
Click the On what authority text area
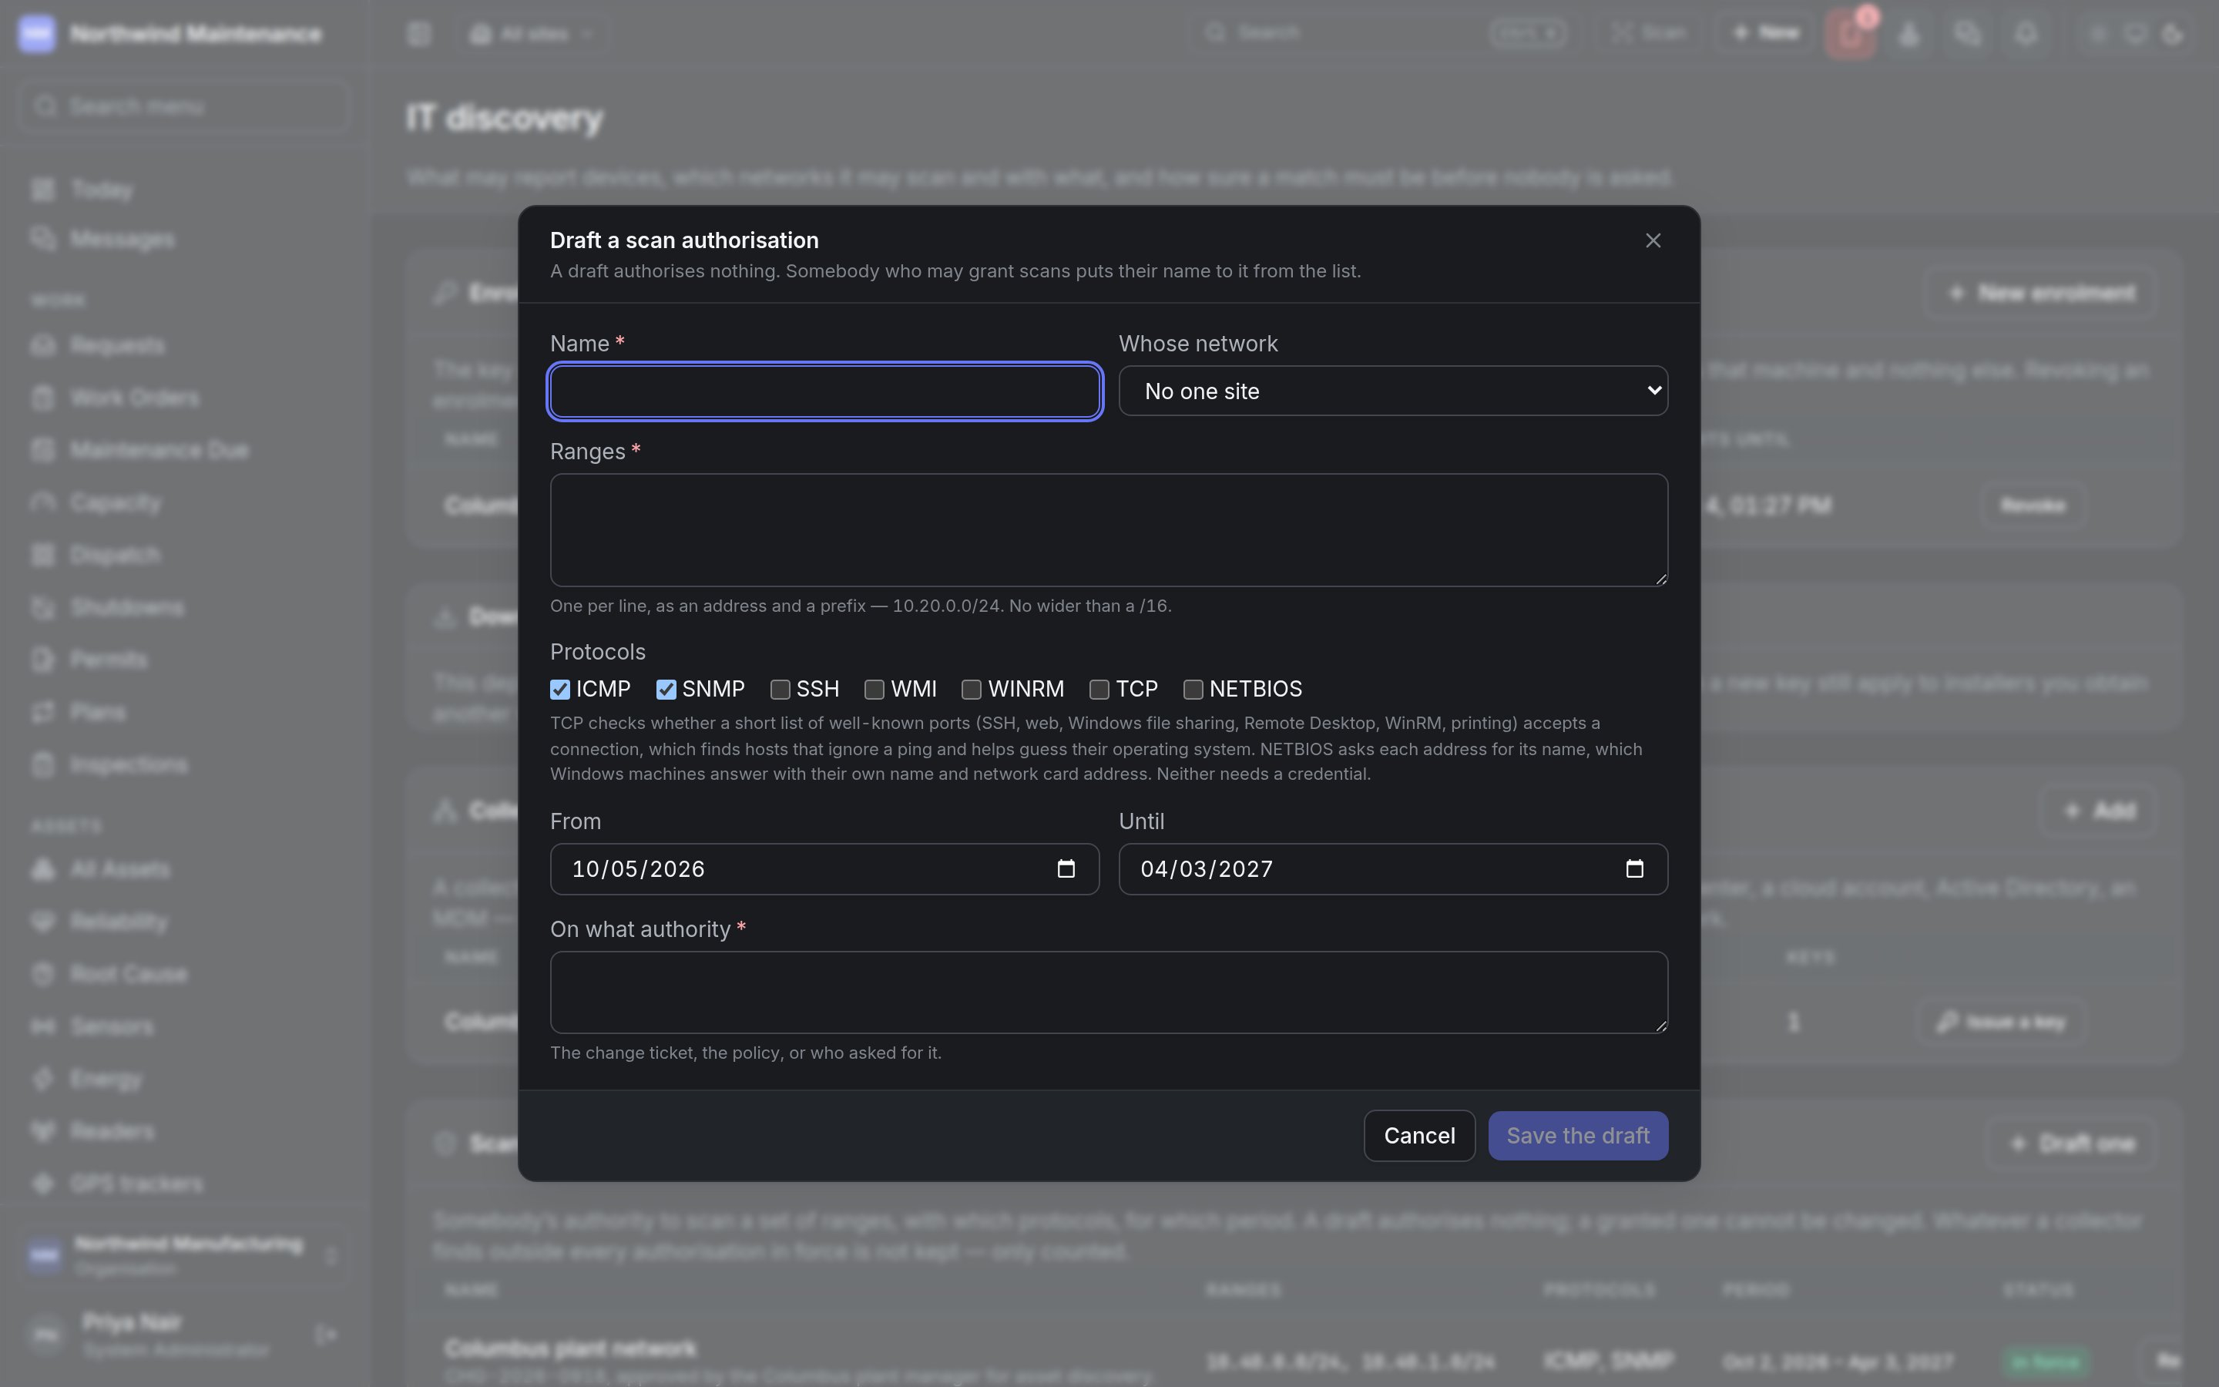pyautogui.click(x=1109, y=992)
